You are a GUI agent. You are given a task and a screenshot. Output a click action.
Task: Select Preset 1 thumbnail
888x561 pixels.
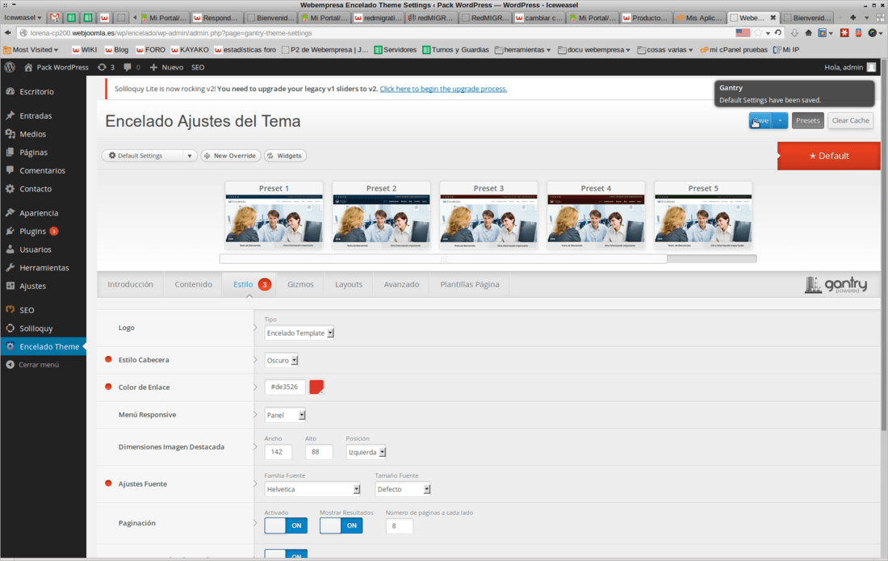click(x=274, y=215)
